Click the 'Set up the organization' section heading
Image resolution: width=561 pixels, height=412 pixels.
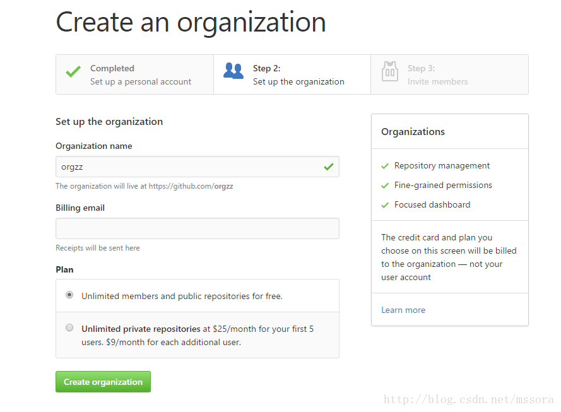click(109, 122)
